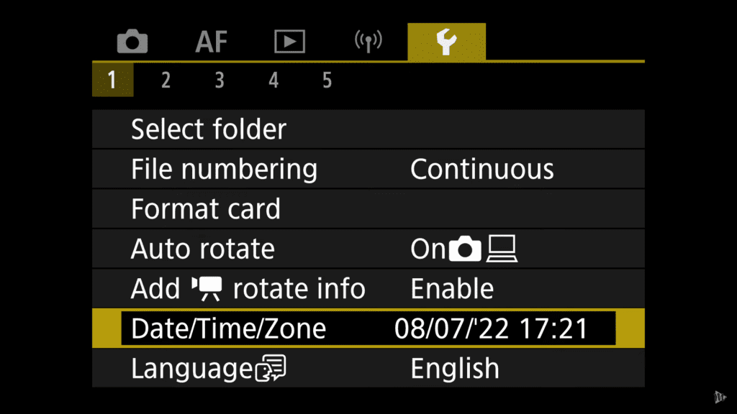Choose the Format card option
Image resolution: width=737 pixels, height=414 pixels.
pos(368,209)
